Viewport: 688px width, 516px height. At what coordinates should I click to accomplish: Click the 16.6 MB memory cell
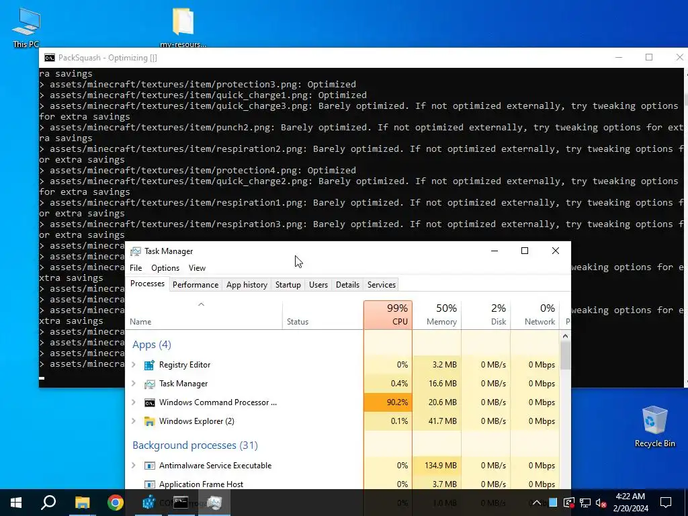point(437,384)
